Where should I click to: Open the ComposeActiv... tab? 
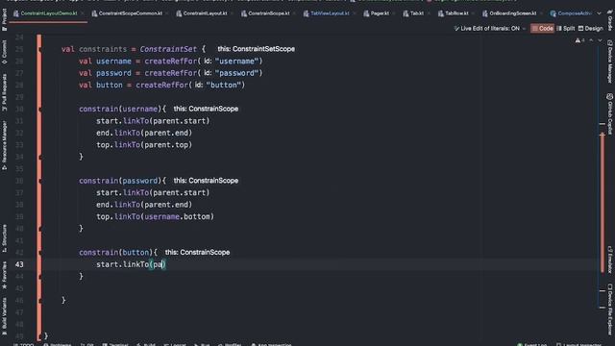pyautogui.click(x=571, y=13)
